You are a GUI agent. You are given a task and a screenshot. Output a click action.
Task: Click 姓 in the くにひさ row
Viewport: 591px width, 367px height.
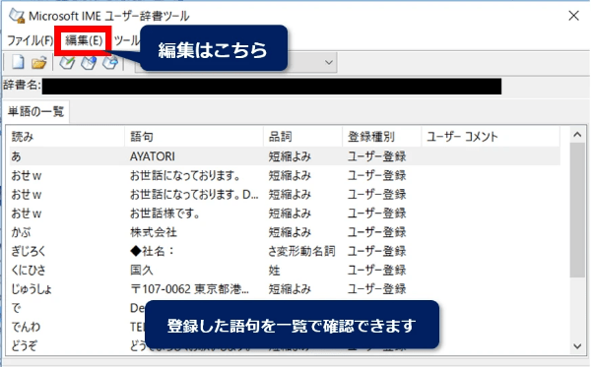tap(275, 271)
